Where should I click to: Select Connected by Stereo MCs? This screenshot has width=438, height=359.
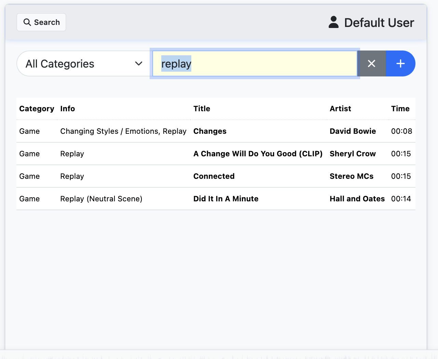(x=214, y=176)
